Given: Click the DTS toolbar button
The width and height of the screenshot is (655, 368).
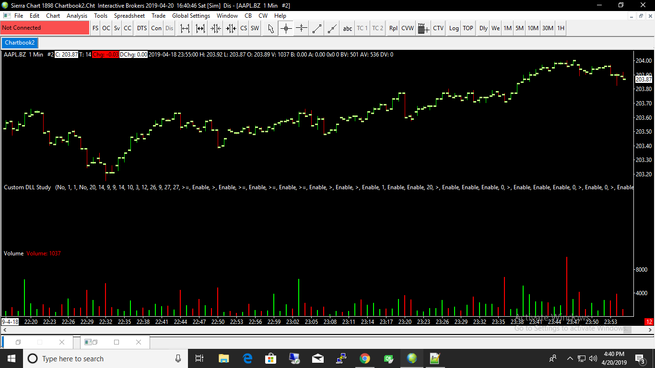Looking at the screenshot, I should pyautogui.click(x=142, y=28).
